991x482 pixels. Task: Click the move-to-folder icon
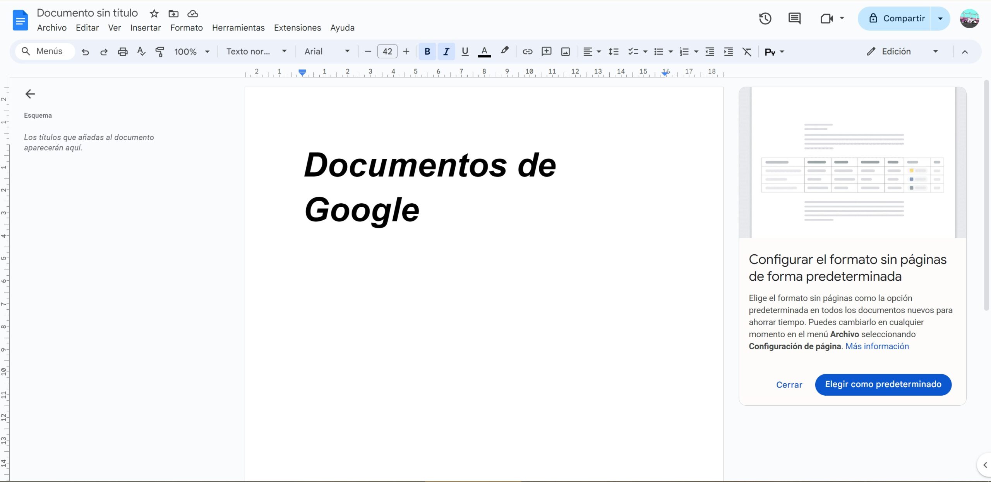(173, 14)
